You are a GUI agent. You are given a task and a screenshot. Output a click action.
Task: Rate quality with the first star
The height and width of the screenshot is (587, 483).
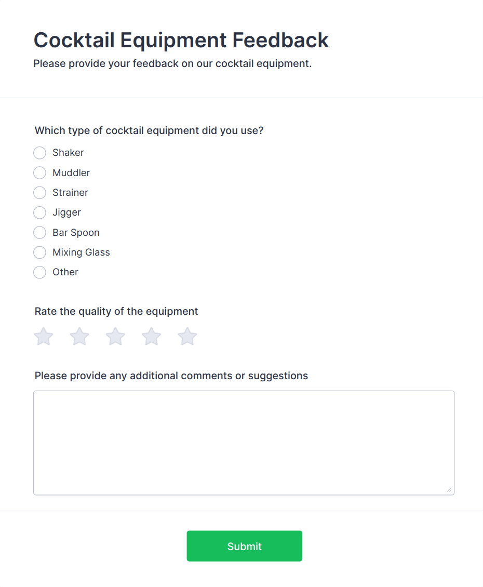44,337
